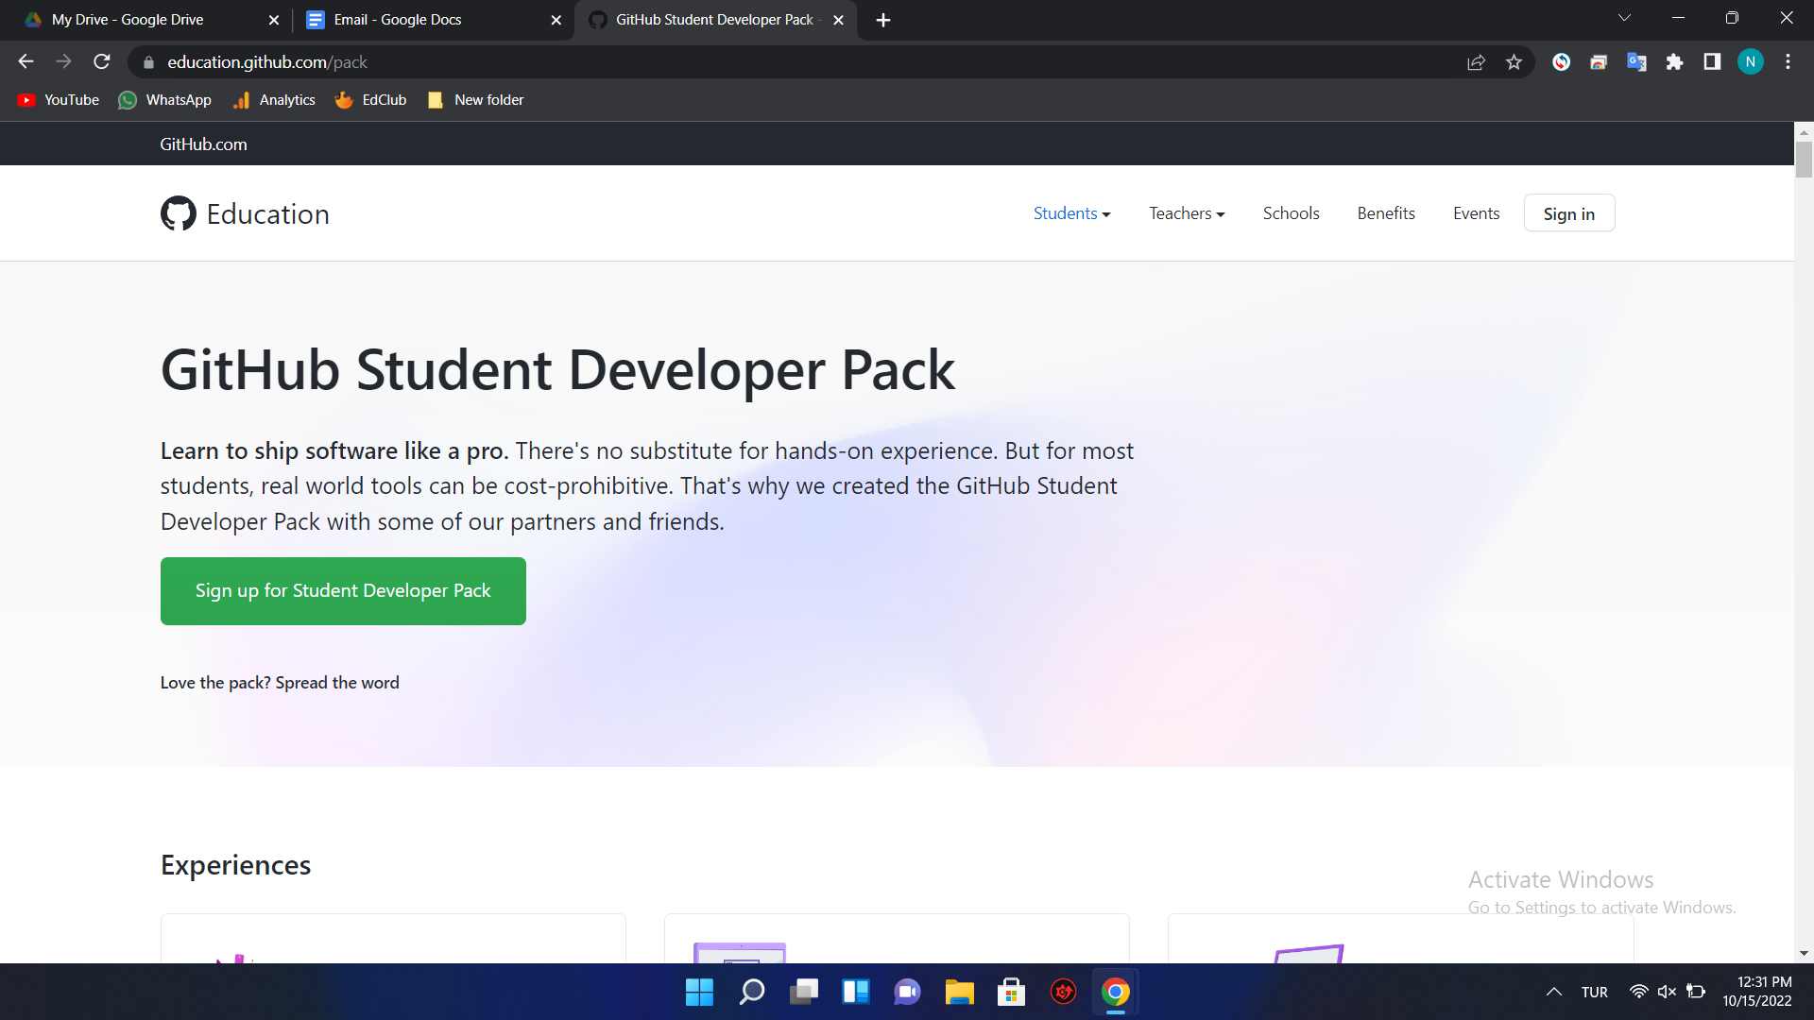Screen dimensions: 1814x1020
Task: Click Sign up for Student Developer Pack
Action: pyautogui.click(x=342, y=590)
